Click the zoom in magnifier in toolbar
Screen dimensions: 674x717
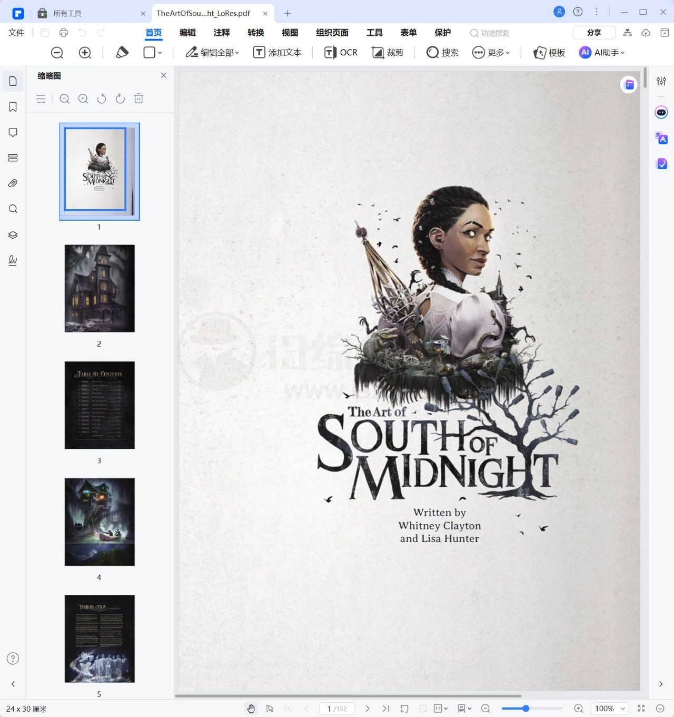click(85, 53)
